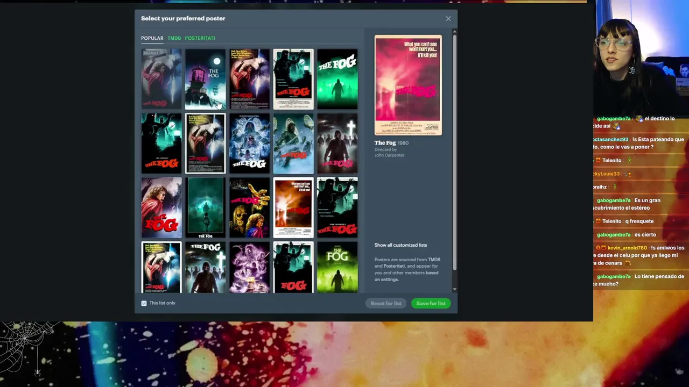Click Telenito beside q fresquete in the chat

click(612, 221)
